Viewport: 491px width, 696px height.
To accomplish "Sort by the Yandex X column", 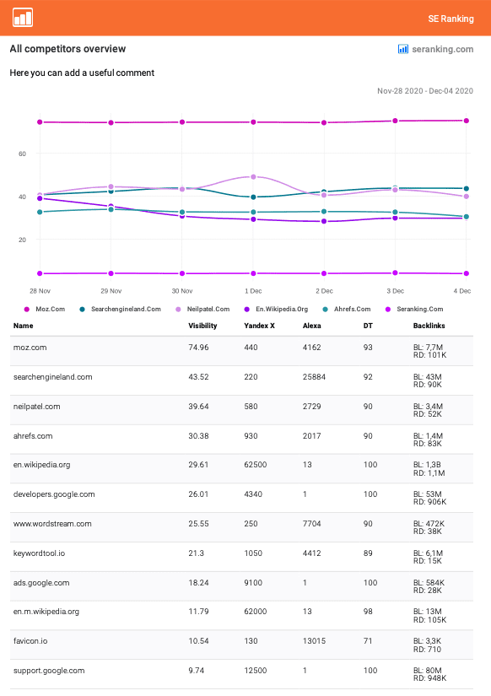I will [x=259, y=326].
